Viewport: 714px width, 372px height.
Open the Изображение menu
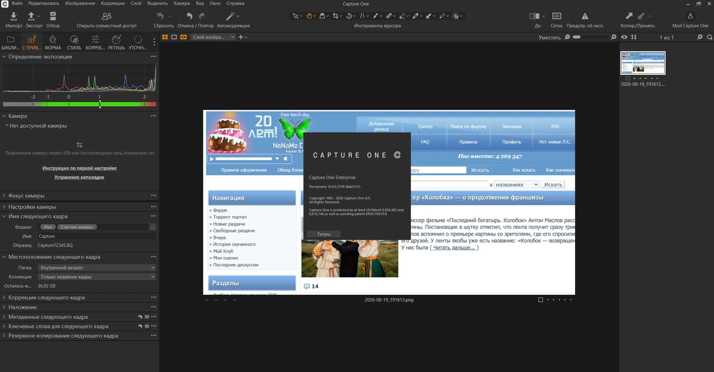[80, 3]
